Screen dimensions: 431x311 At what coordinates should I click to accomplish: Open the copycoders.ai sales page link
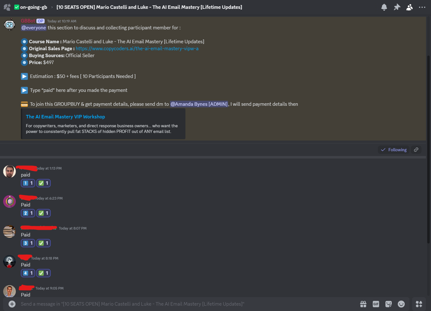point(137,49)
